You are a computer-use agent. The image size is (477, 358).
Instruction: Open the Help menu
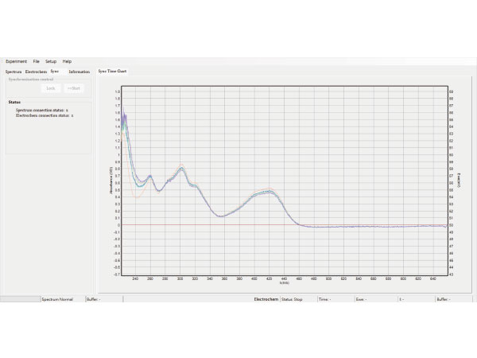(67, 61)
